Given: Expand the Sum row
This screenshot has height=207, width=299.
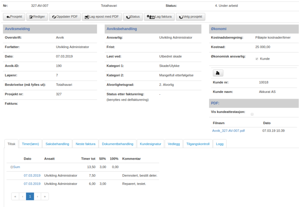Looking at the screenshot, I should tap(12, 167).
